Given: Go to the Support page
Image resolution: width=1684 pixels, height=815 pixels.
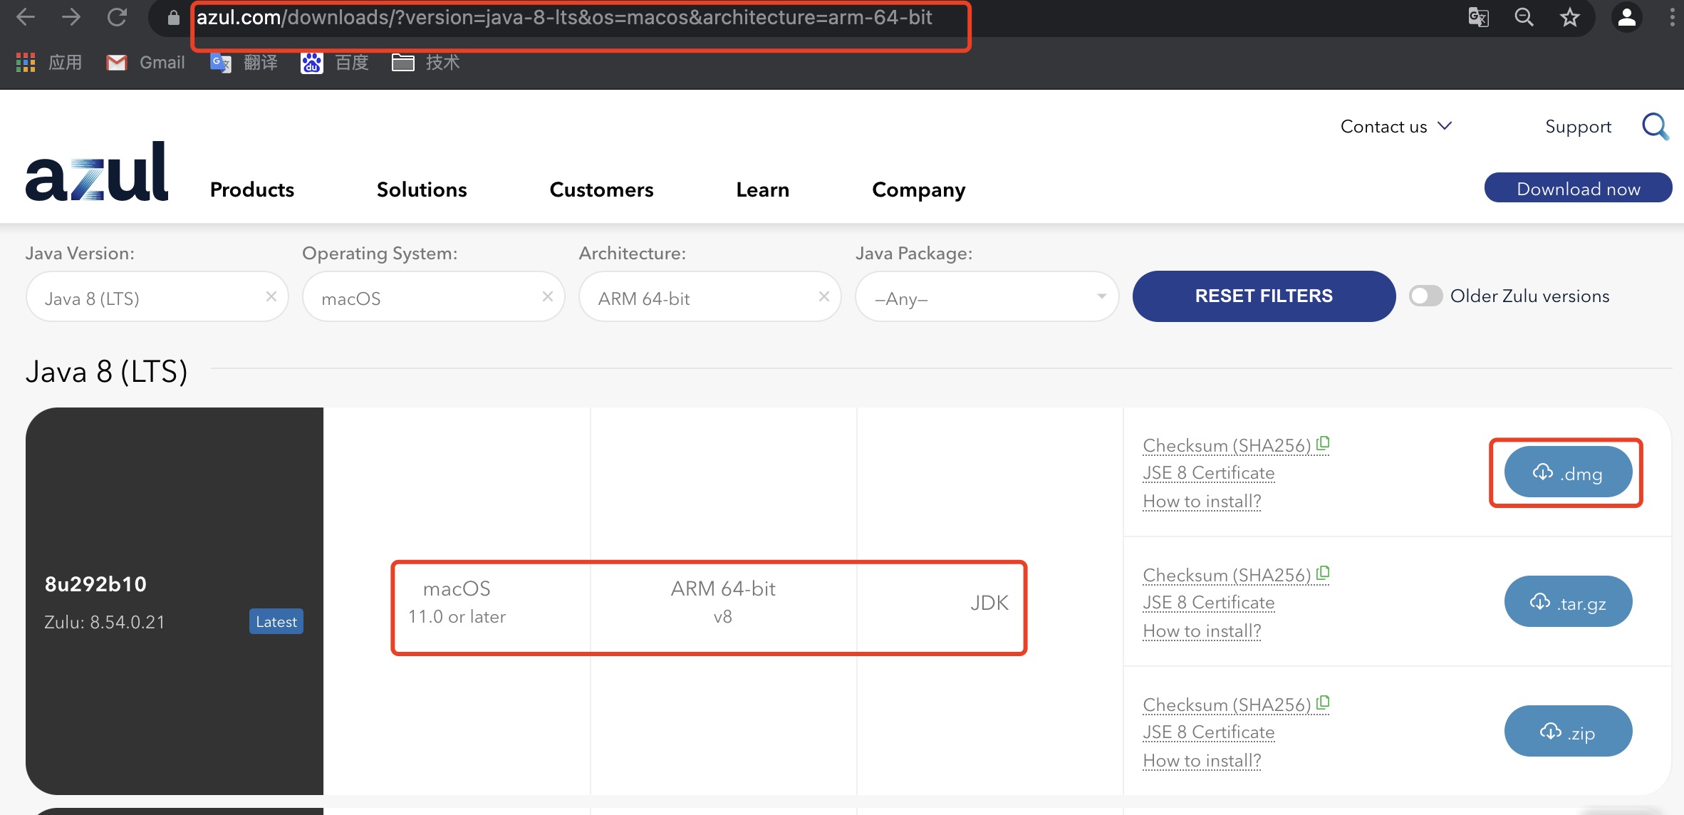Looking at the screenshot, I should (1578, 127).
